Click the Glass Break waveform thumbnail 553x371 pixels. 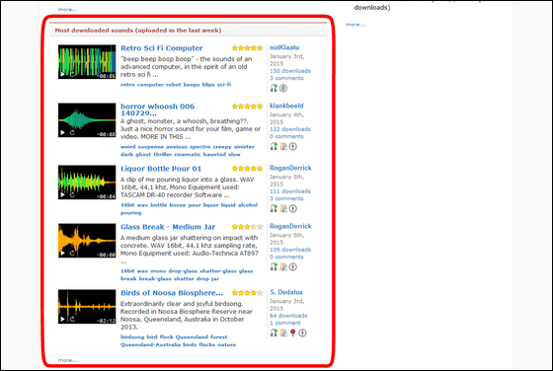point(87,241)
